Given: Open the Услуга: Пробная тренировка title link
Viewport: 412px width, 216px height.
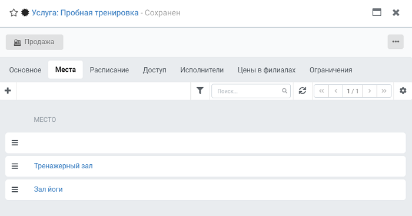Looking at the screenshot, I should coord(85,12).
